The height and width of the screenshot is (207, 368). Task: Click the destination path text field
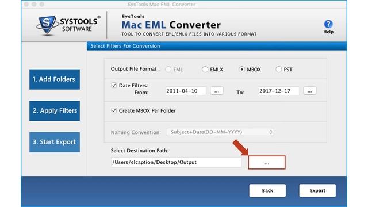point(176,162)
